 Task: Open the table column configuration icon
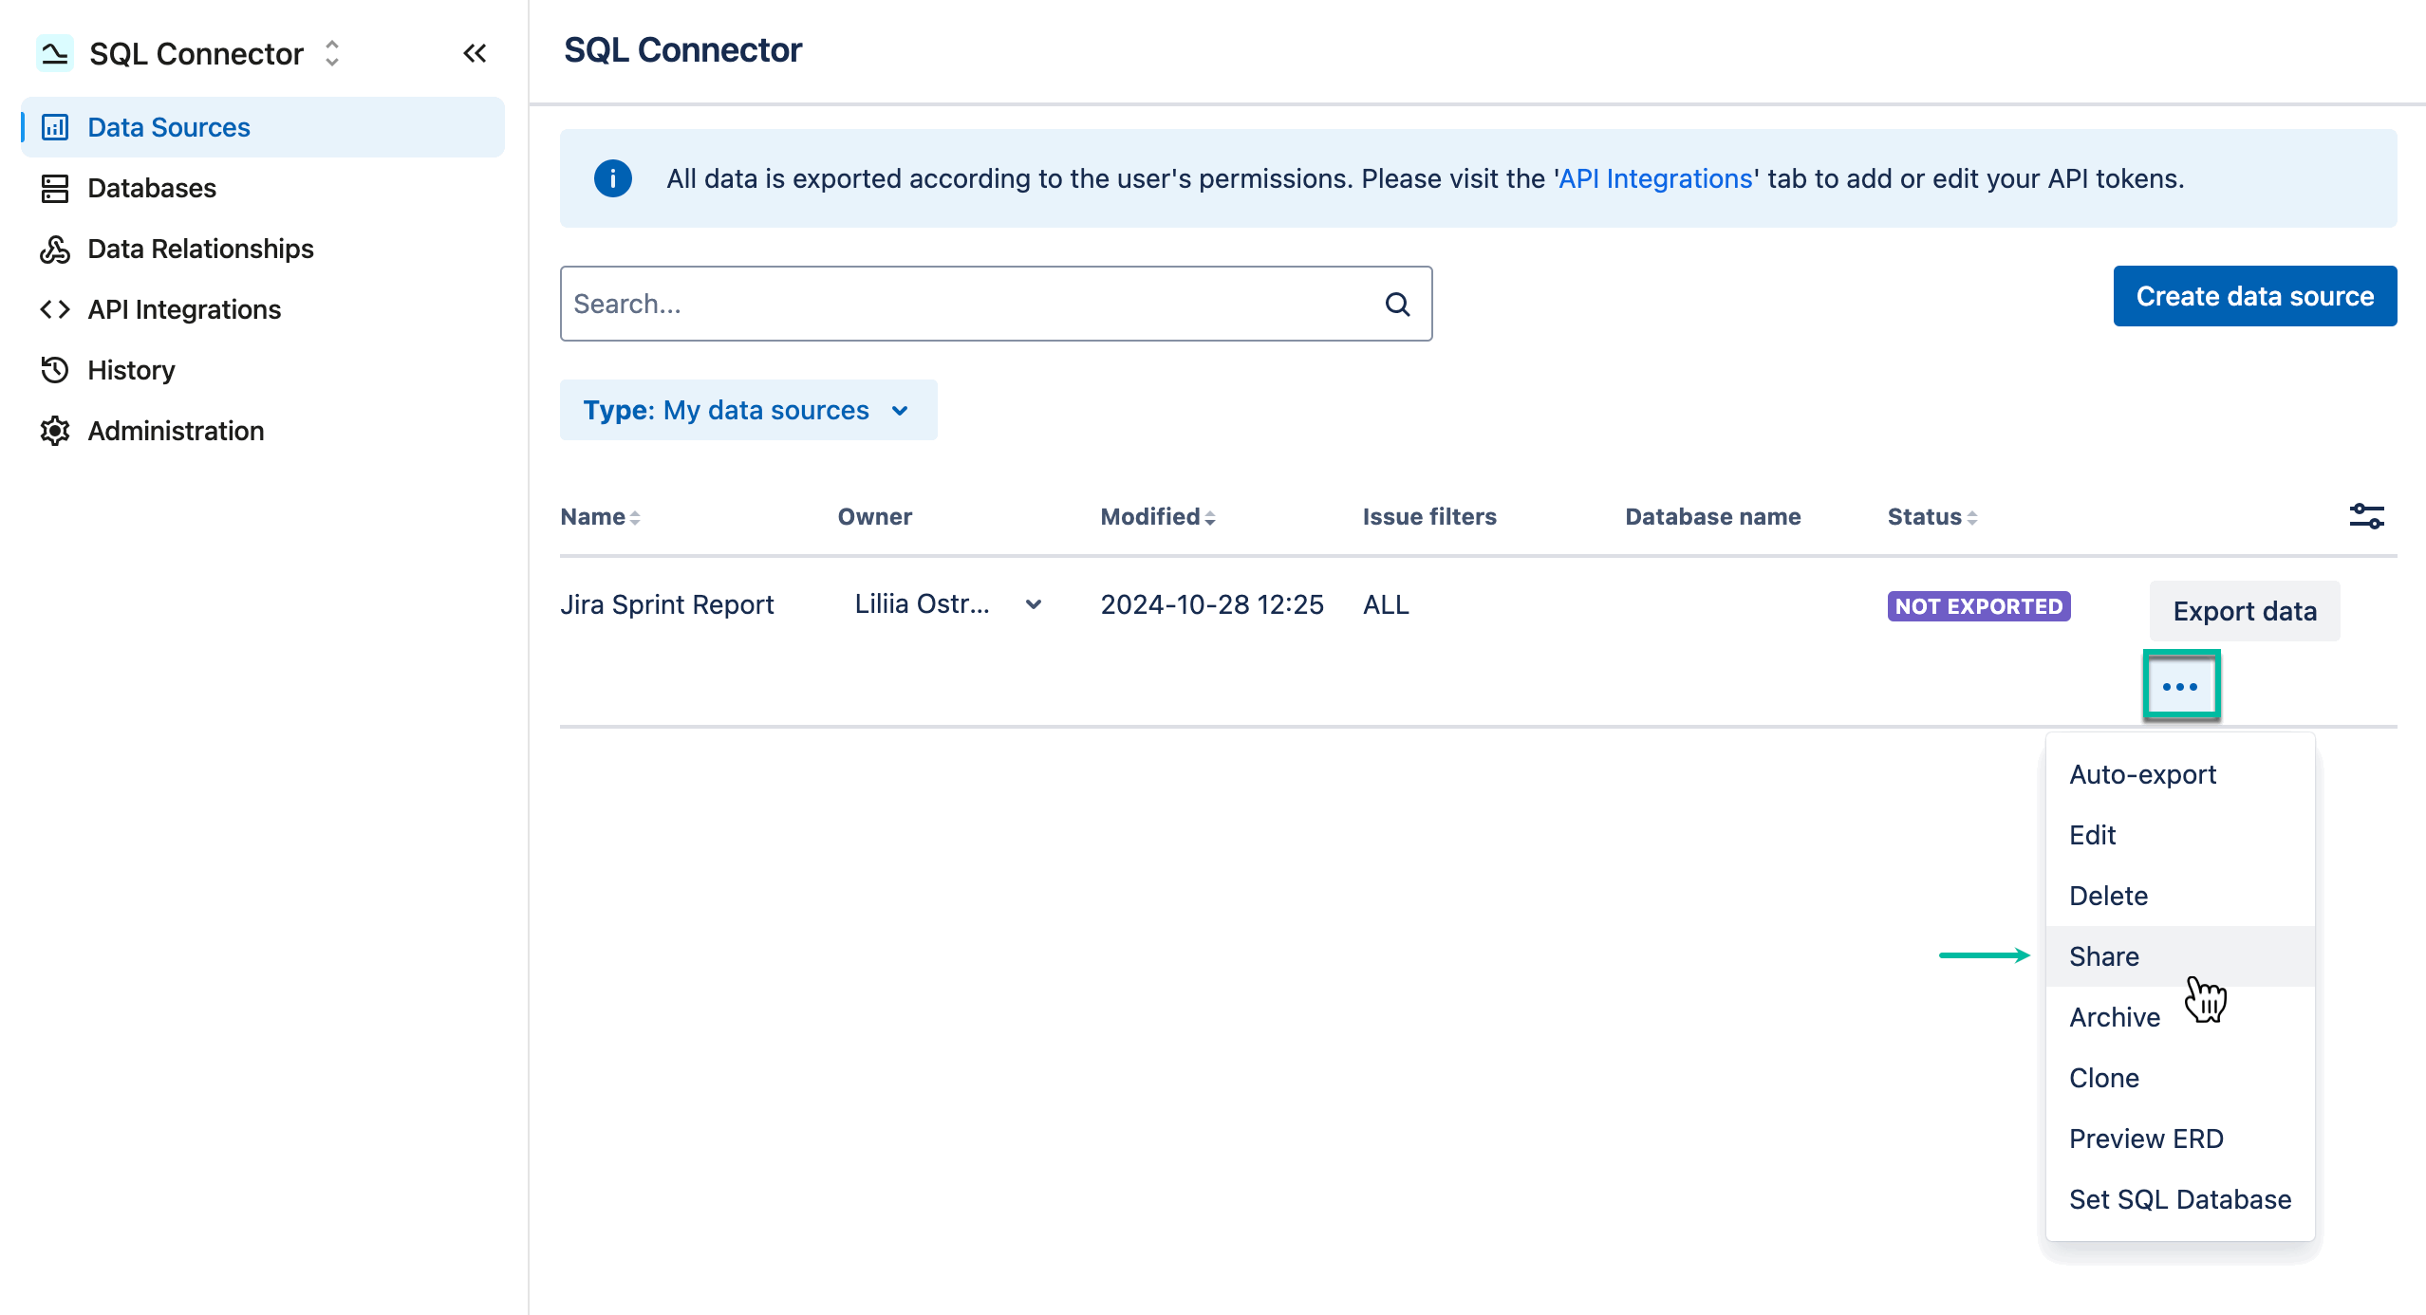tap(2365, 516)
